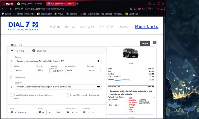
Task: Click the Clear Trip button text
Action: tap(41, 51)
